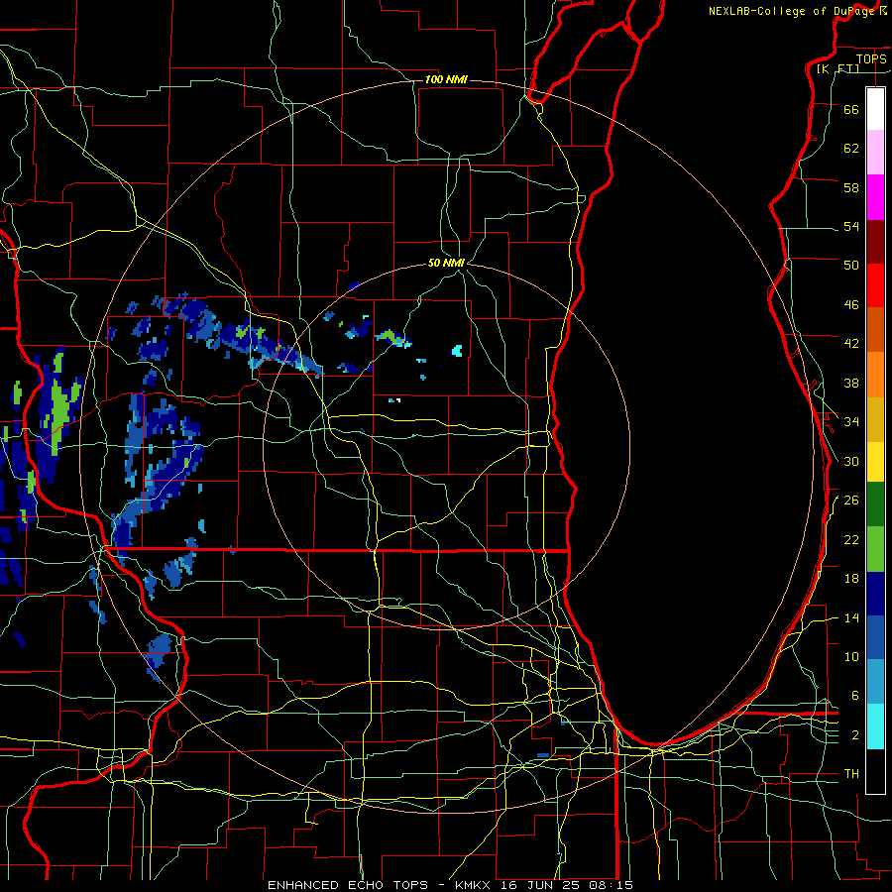892x892 pixels.
Task: Click the ENHANCED ECHO TOPS caption text
Action: [348, 885]
